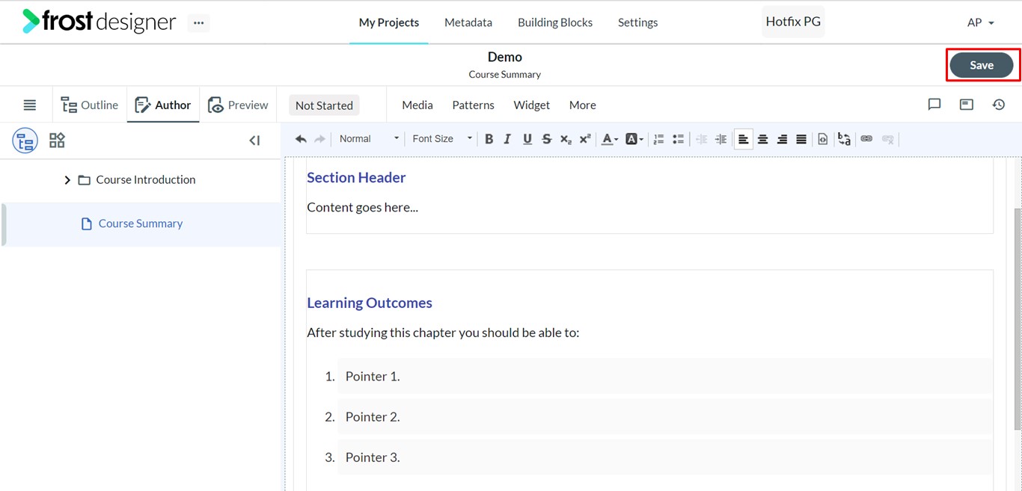Image resolution: width=1022 pixels, height=491 pixels.
Task: Click the Not Started status button
Action: tap(324, 105)
